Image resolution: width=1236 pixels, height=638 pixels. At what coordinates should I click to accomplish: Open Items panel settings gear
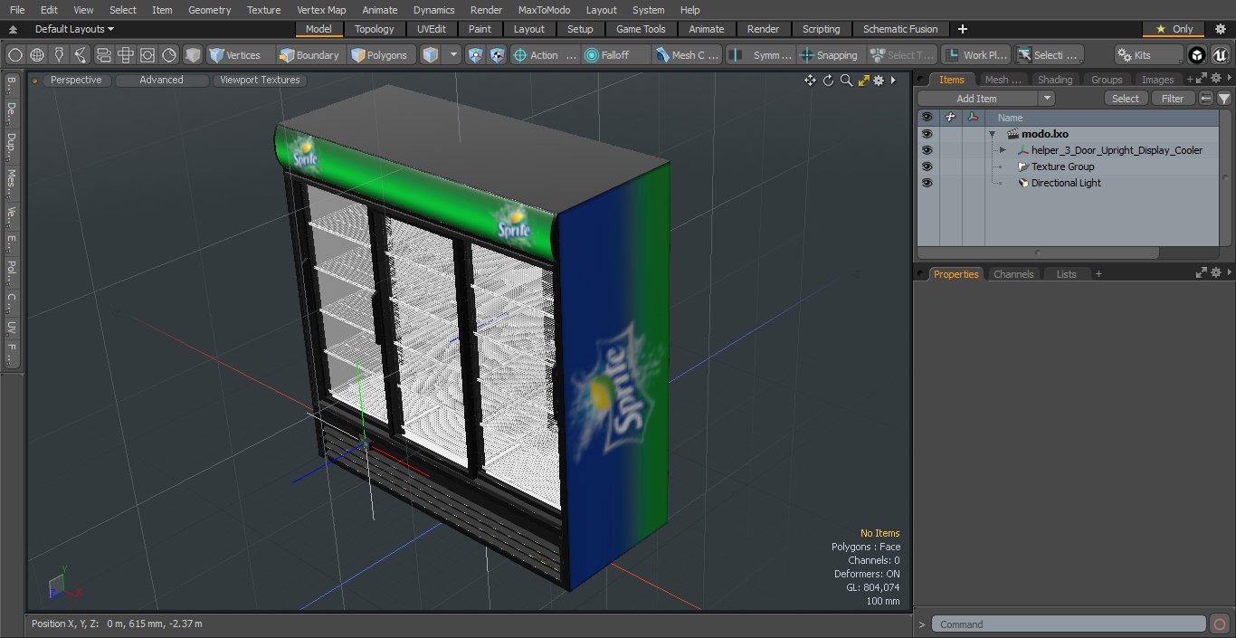click(x=1215, y=80)
